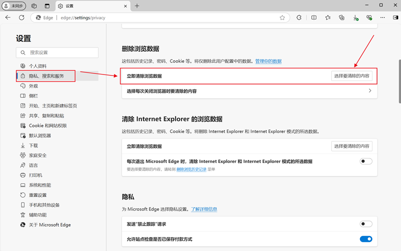The height and width of the screenshot is (251, 401).
Task: Open the settings and more ellipsis menu
Action: pos(382,17)
